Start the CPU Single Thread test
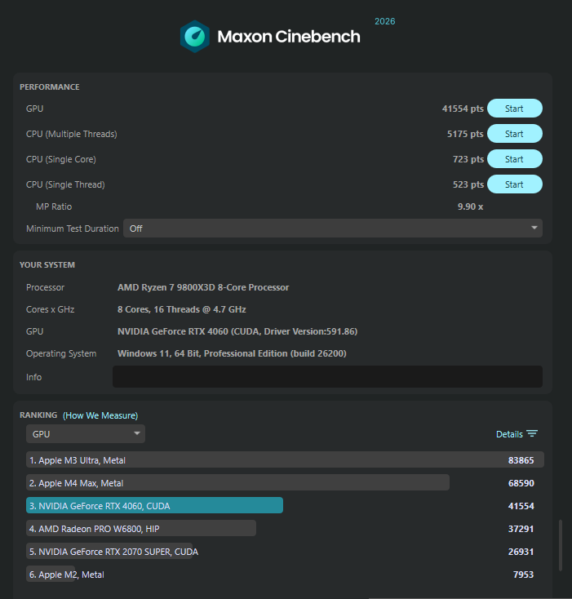The height and width of the screenshot is (599, 572). 514,184
